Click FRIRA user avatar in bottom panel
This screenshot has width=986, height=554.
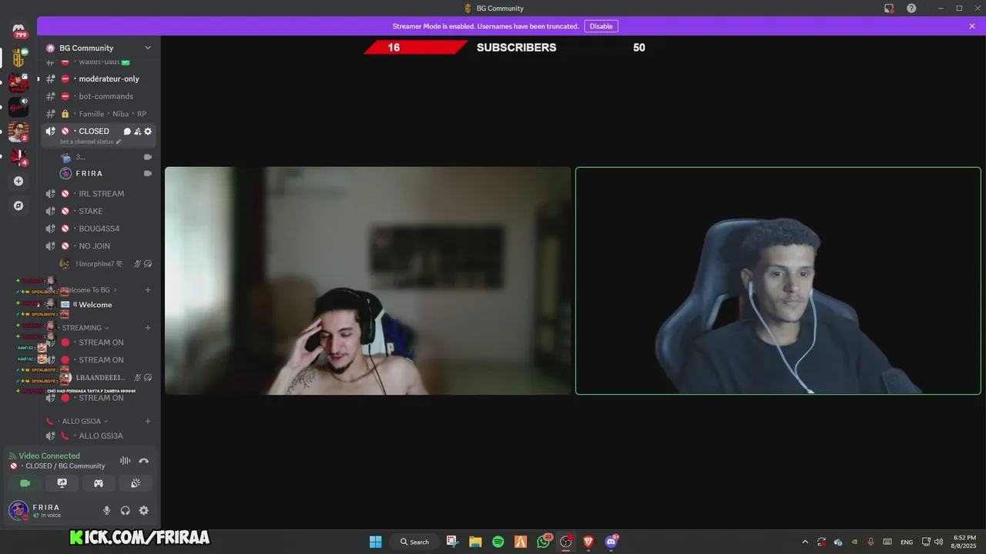tap(18, 510)
